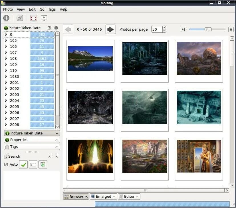Open the Help menu
Screen dimensions: 236x208
pos(63,9)
